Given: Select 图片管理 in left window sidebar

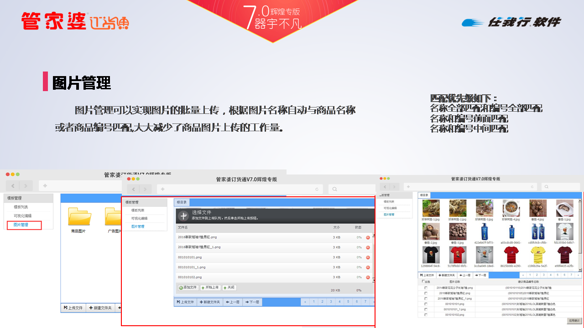Looking at the screenshot, I should (x=21, y=225).
